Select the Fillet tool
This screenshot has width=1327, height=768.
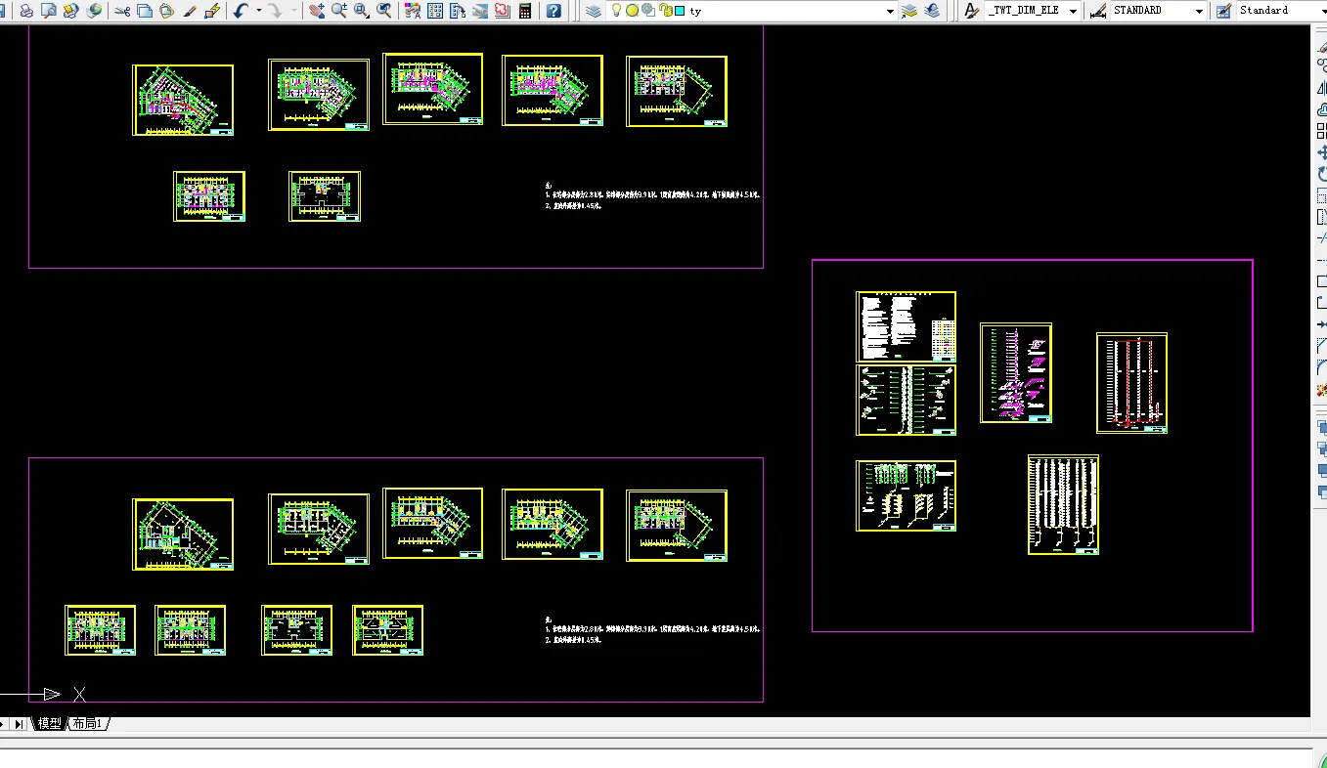click(1321, 367)
